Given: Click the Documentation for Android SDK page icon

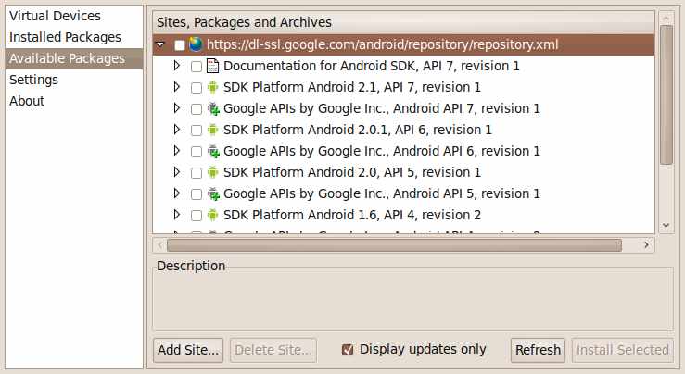Looking at the screenshot, I should tap(212, 66).
